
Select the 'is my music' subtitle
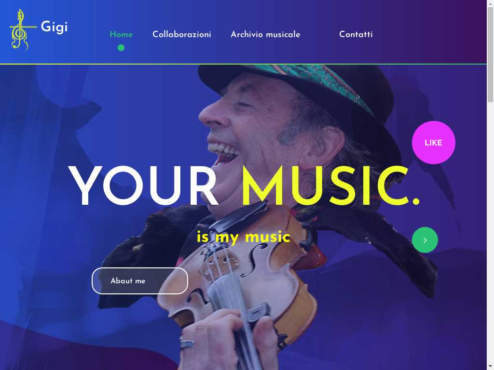tap(243, 237)
